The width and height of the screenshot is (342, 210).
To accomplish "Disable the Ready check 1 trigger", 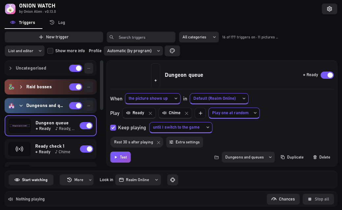I will coord(86,149).
